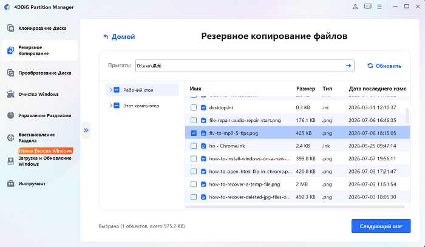Select Этот компьютер tree item label
The width and height of the screenshot is (425, 247).
[x=141, y=106]
